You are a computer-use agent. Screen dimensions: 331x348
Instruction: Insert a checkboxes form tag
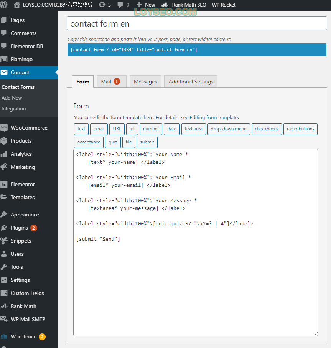point(267,129)
